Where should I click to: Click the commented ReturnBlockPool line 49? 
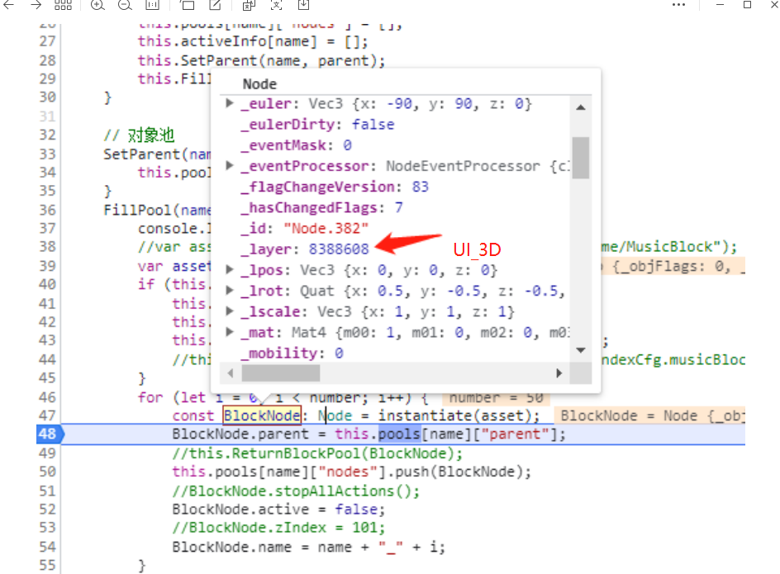pos(317,453)
